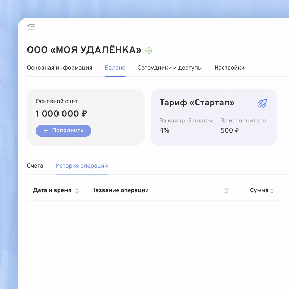Click the За каждый платеж label
Viewport: 289px width, 289px height.
187,121
